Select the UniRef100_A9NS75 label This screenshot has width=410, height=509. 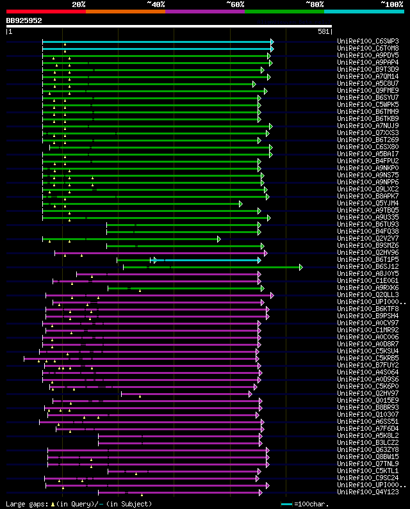[368, 175]
